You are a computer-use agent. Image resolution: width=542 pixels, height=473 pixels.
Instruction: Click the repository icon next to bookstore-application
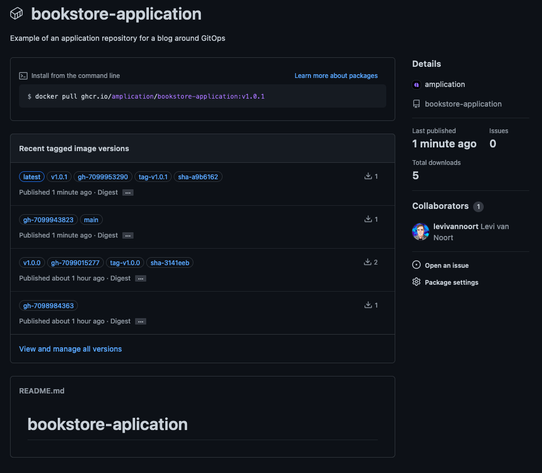click(x=416, y=104)
